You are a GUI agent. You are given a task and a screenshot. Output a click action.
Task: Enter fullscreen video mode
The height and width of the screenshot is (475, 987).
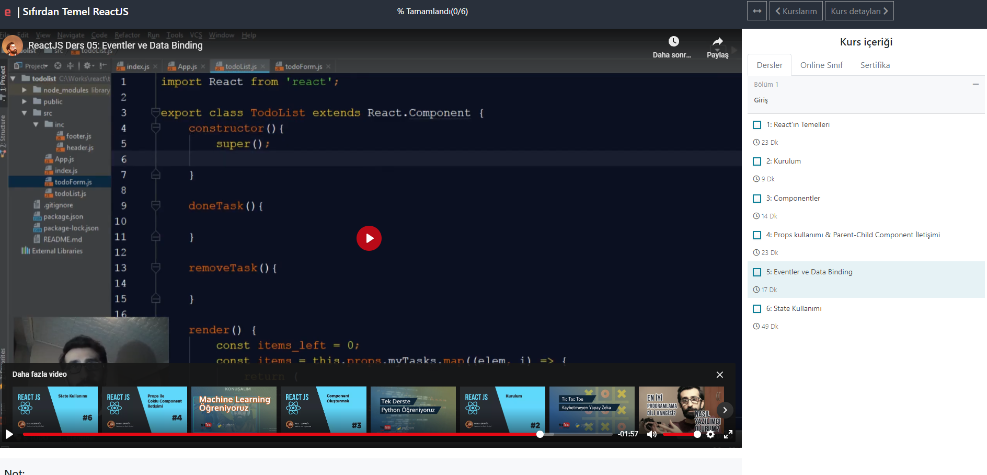[x=728, y=434]
